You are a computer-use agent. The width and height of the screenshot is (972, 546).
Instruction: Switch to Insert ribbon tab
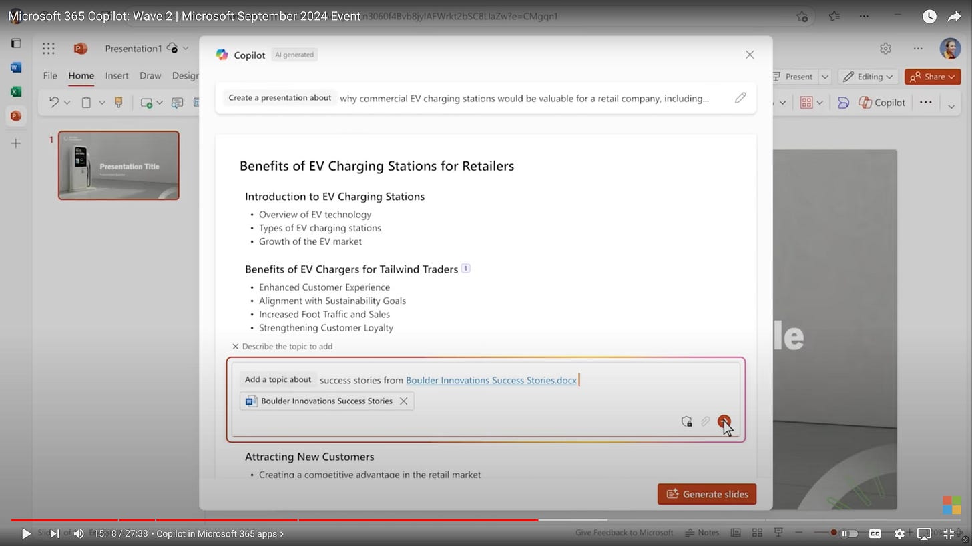117,75
